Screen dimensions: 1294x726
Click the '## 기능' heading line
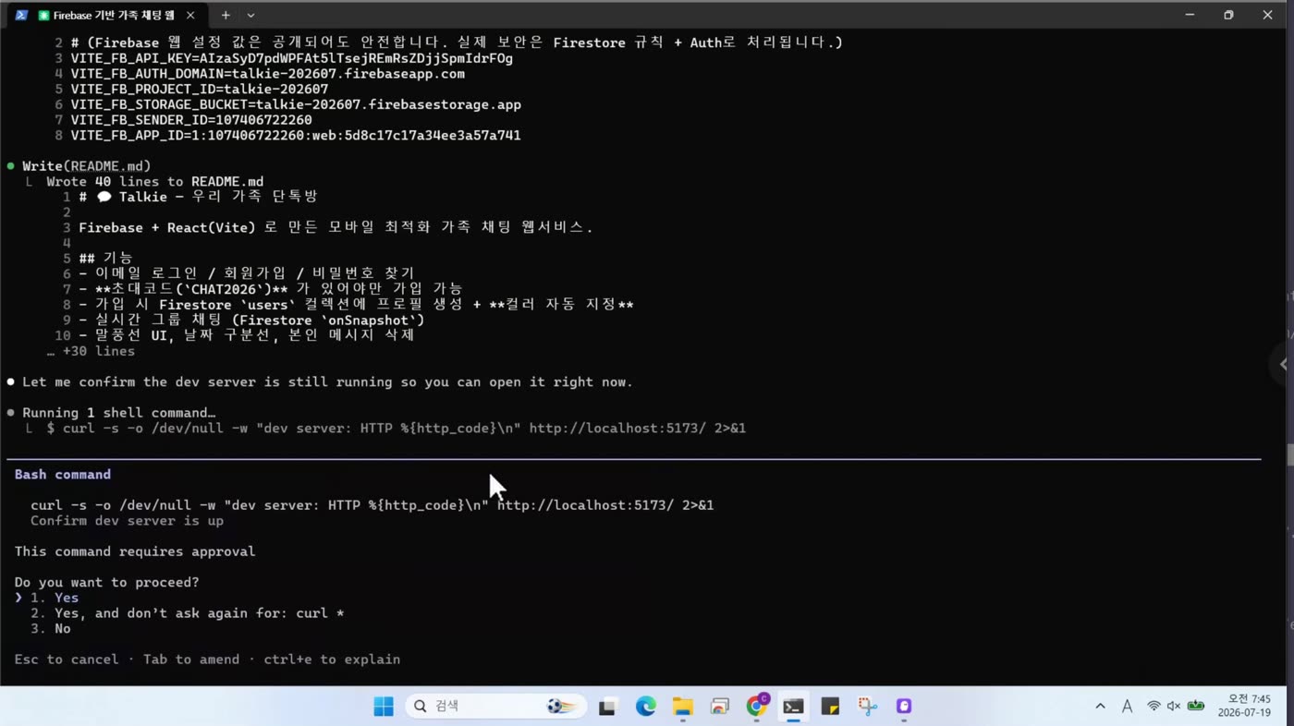(x=106, y=259)
